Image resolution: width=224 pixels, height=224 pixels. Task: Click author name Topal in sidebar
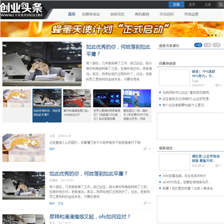click(195, 81)
